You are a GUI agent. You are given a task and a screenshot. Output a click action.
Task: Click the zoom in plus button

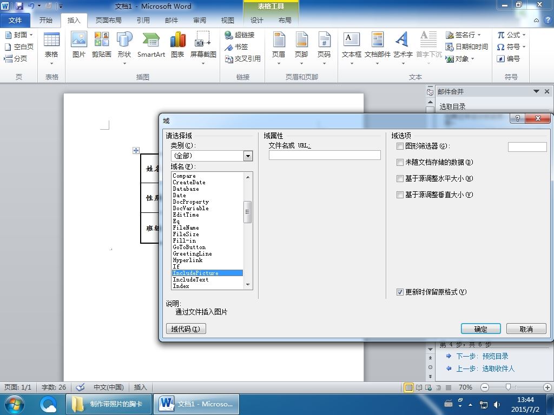(x=548, y=387)
